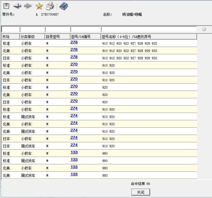This screenshot has height=198, width=212.
Task: Click the yellow star favorites icon
Action: [39, 6]
